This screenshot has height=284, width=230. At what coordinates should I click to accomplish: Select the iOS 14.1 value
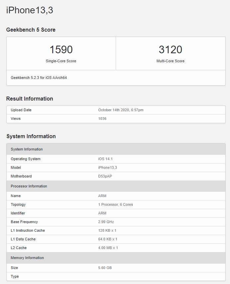click(x=105, y=159)
